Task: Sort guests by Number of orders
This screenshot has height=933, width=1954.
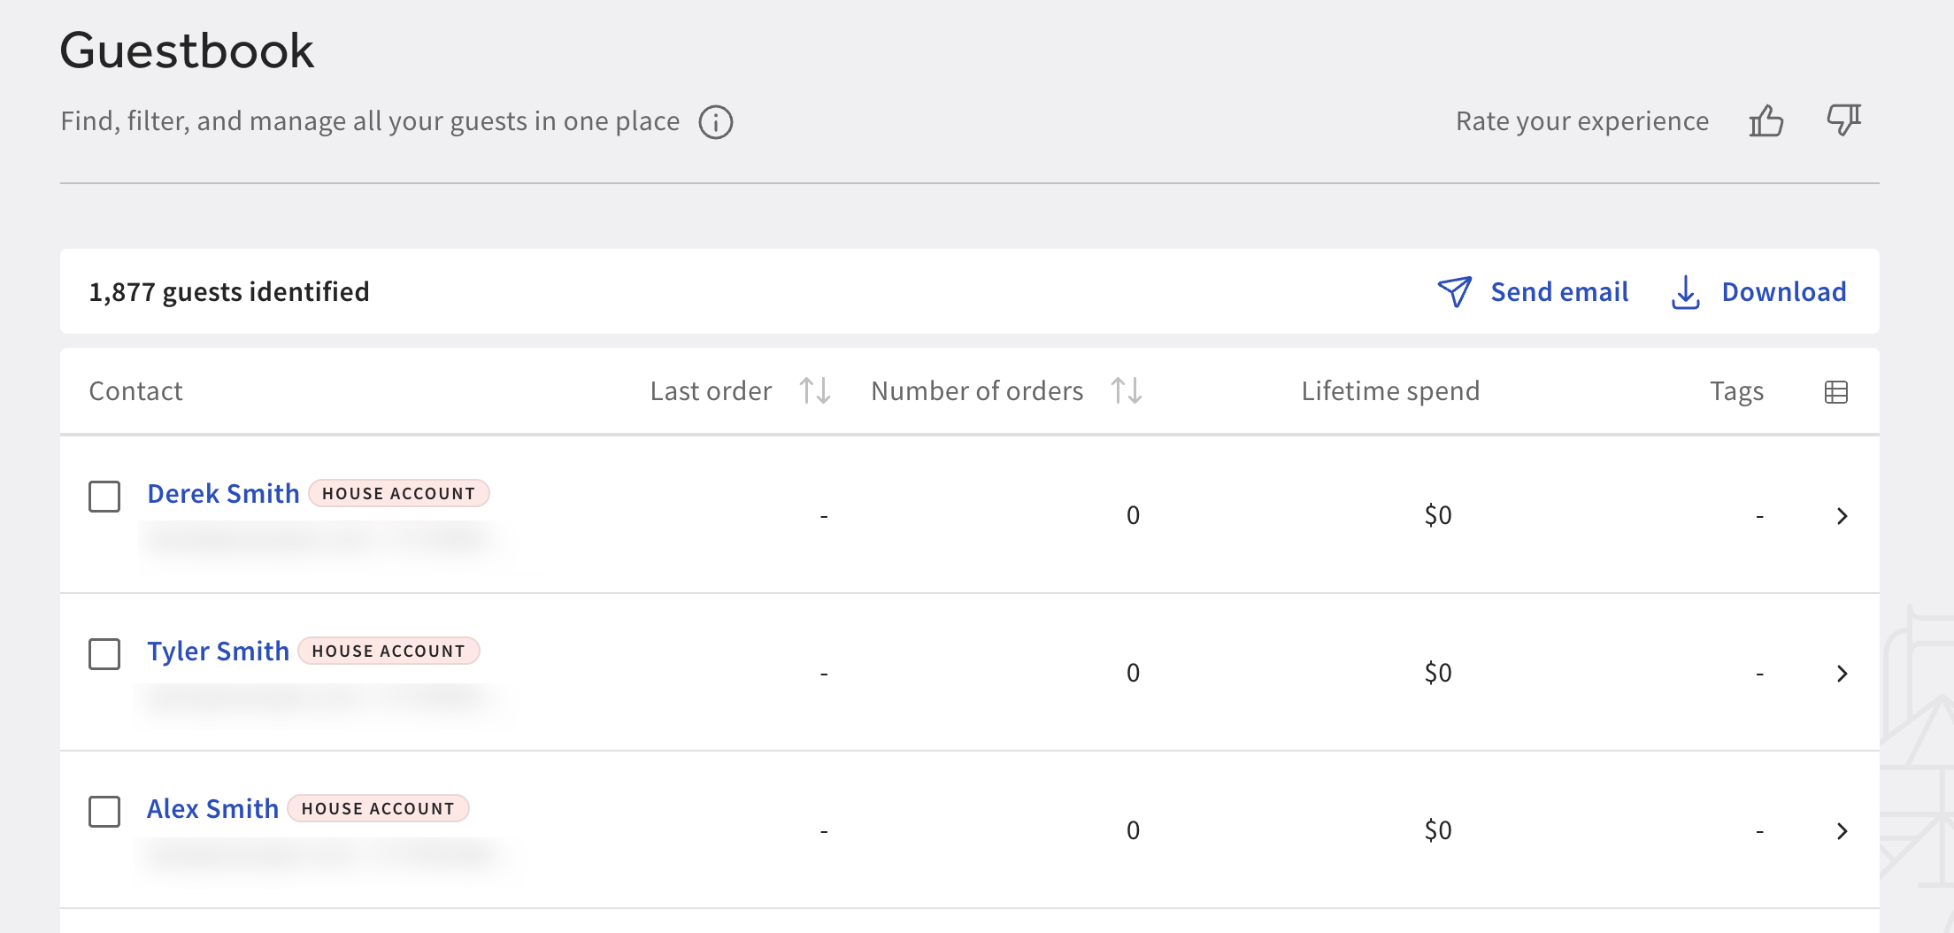Action: pos(1126,390)
